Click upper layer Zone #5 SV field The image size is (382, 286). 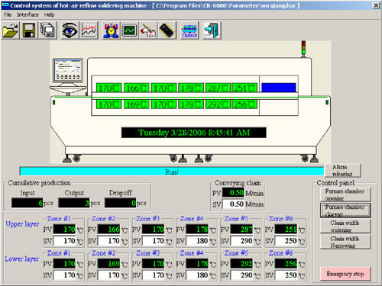(242, 241)
